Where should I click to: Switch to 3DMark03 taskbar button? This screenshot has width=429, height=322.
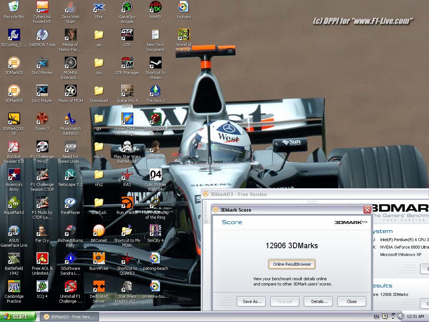pyautogui.click(x=69, y=316)
